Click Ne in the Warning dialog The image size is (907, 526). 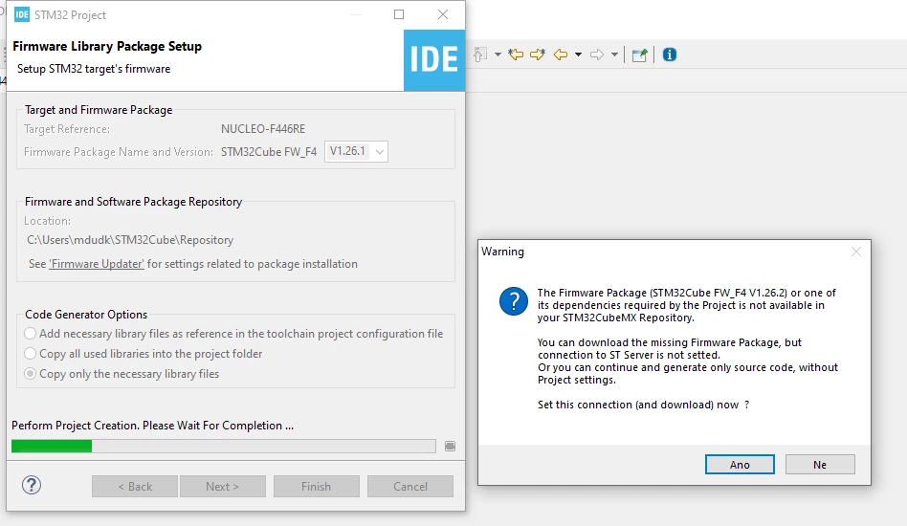coord(820,464)
